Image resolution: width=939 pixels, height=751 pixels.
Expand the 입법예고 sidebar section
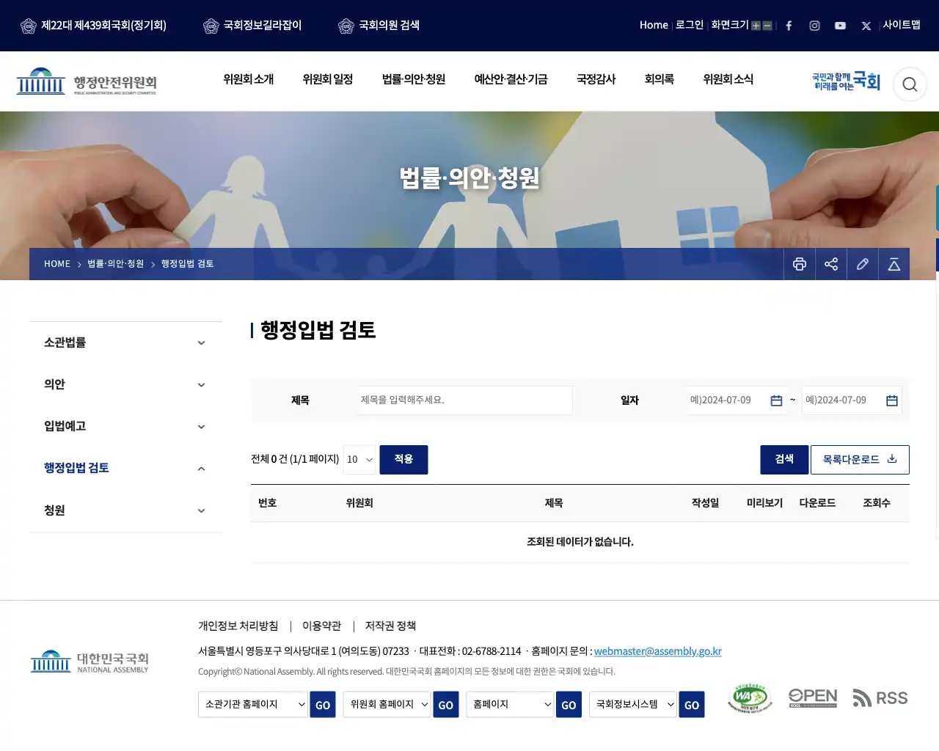tap(125, 426)
